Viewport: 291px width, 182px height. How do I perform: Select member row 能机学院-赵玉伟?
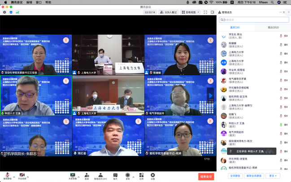pyautogui.click(x=254, y=98)
